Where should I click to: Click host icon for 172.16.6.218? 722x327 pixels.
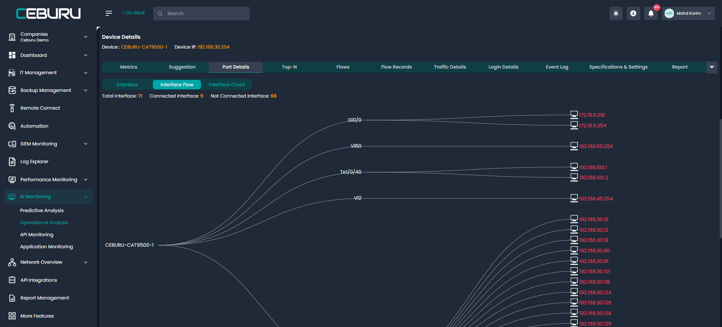coord(574,115)
